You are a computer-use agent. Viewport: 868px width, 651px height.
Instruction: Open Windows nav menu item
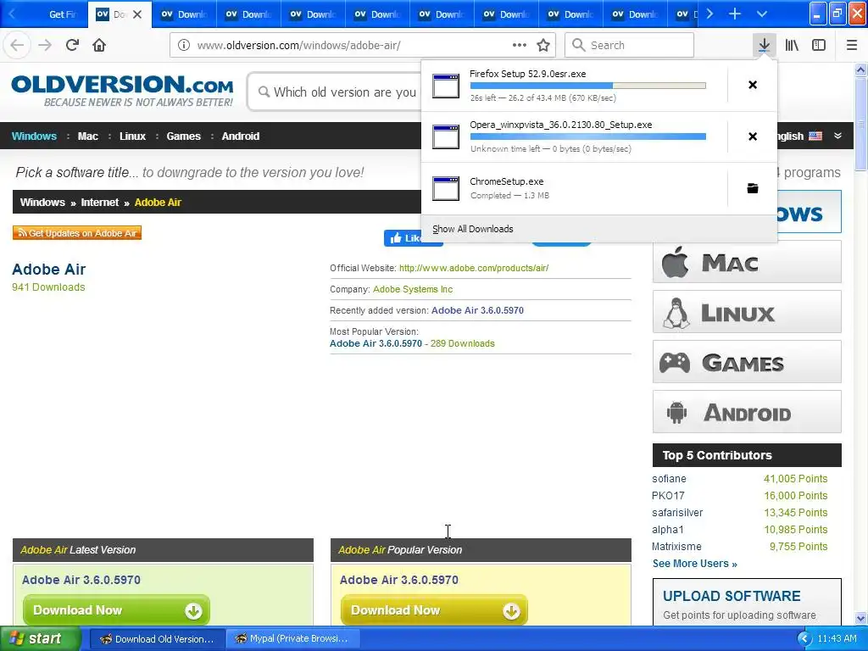click(34, 136)
